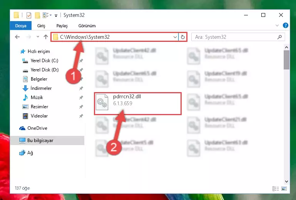Viewport: 296px width, 200px height.
Task: Click the search magnifier icon
Action: click(x=279, y=37)
